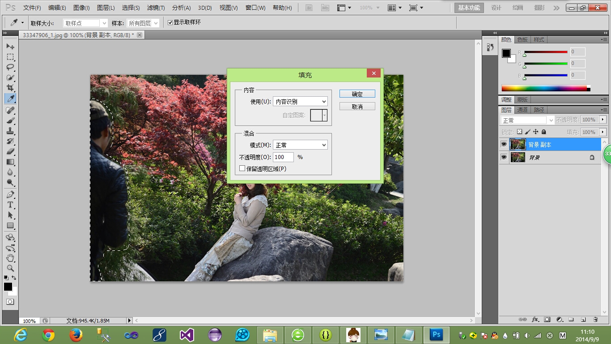Launch Bridge from the Br button
The height and width of the screenshot is (344, 611).
point(309,8)
